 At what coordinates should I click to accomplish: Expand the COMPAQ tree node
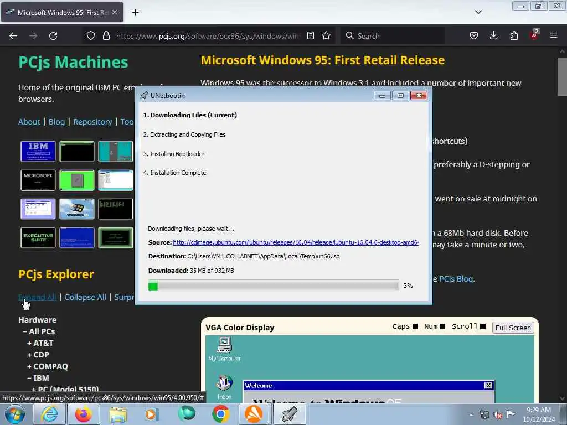pos(48,366)
